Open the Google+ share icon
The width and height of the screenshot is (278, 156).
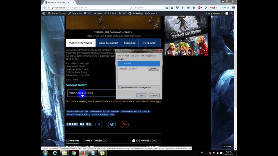(125, 125)
